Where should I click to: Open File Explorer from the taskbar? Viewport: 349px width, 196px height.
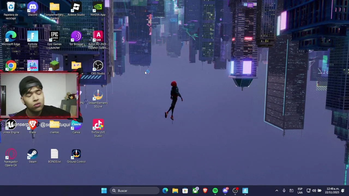(175, 191)
